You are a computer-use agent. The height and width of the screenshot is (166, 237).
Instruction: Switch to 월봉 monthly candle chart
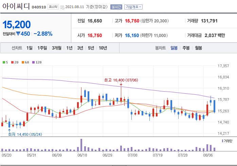pyautogui.click(x=198, y=48)
